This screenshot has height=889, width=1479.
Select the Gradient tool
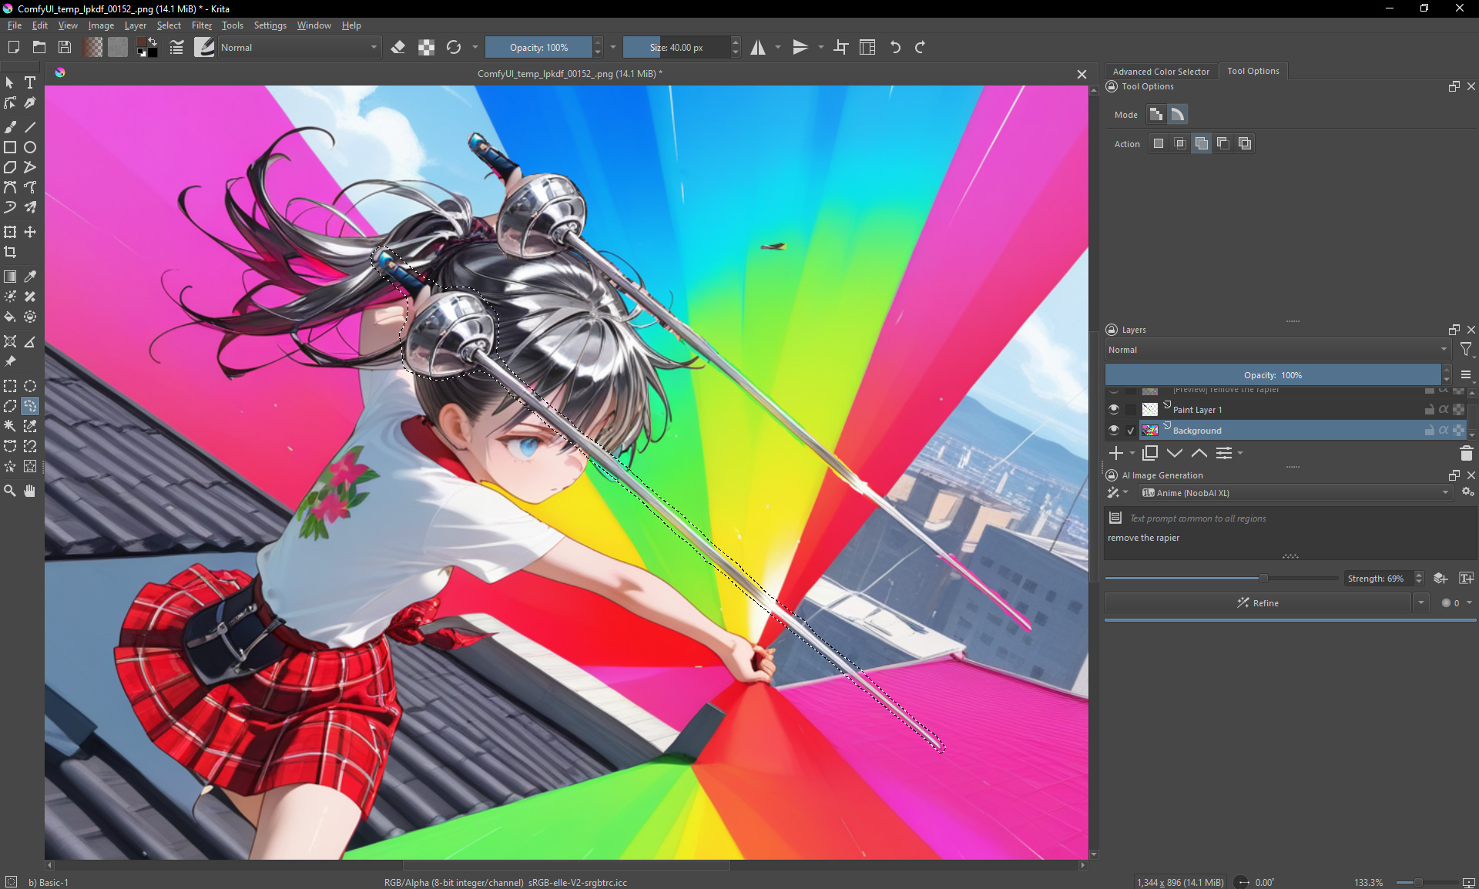click(x=10, y=277)
